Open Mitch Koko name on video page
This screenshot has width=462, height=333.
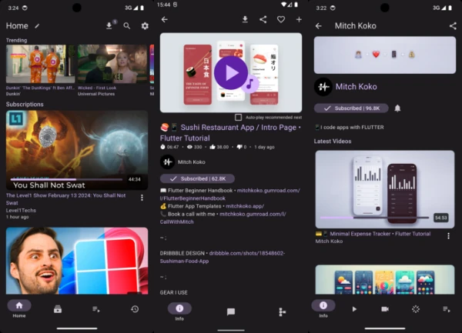point(191,162)
